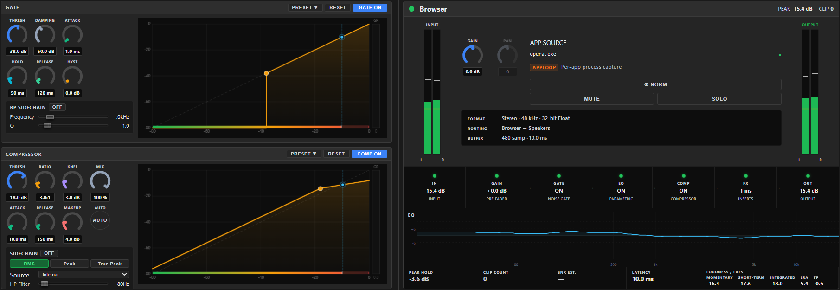Click the compressor THRESH knob
840x290 pixels.
[x=17, y=180]
